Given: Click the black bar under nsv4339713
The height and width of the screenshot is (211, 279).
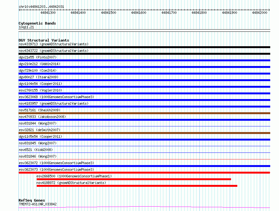Looking at the screenshot, I should pyautogui.click(x=144, y=47).
